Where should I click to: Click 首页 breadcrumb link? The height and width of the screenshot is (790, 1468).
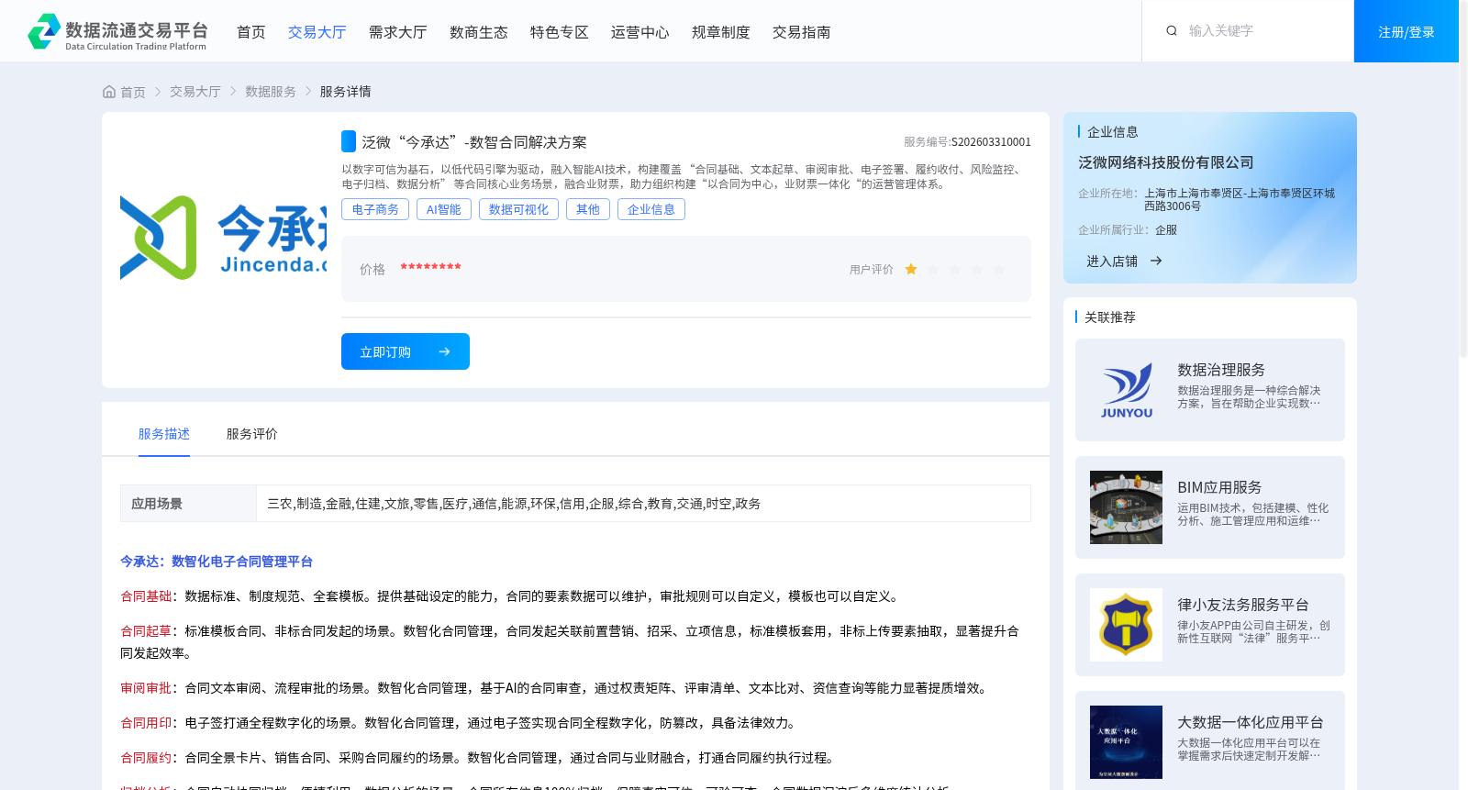click(x=133, y=92)
